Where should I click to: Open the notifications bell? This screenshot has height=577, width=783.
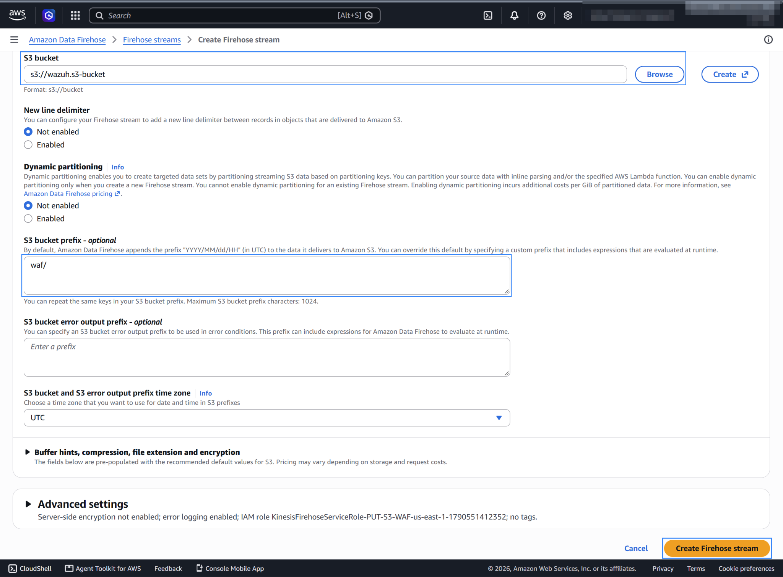(x=514, y=15)
